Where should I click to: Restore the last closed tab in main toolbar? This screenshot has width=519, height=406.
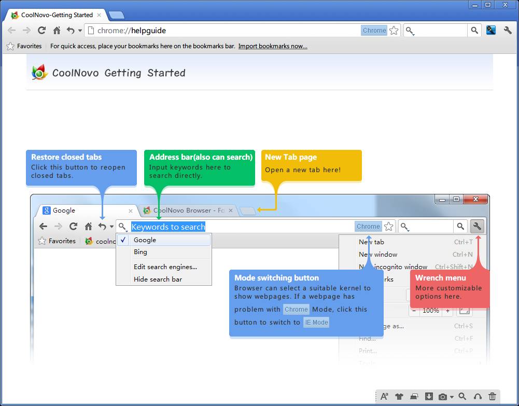pyautogui.click(x=71, y=31)
